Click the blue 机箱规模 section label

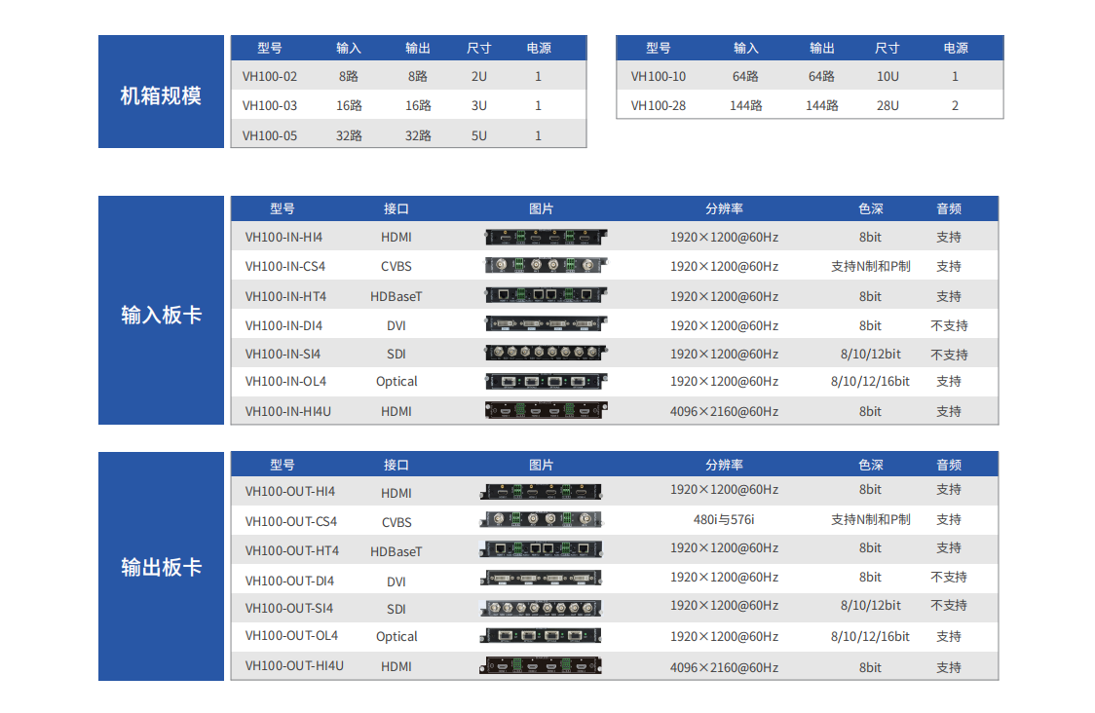coord(161,94)
